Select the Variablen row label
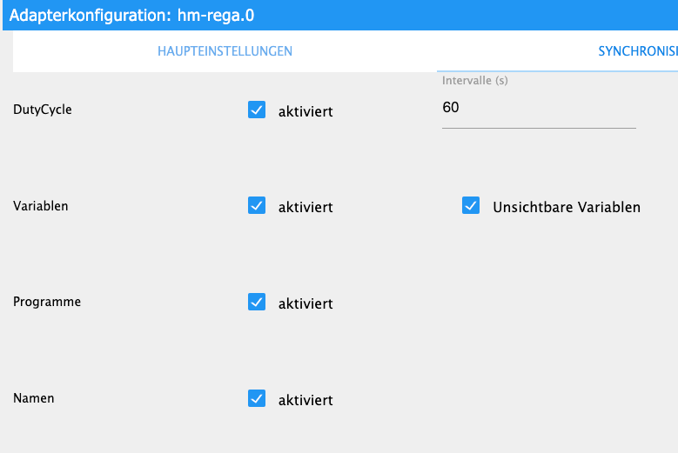Screen dimensions: 678x453 tap(41, 206)
